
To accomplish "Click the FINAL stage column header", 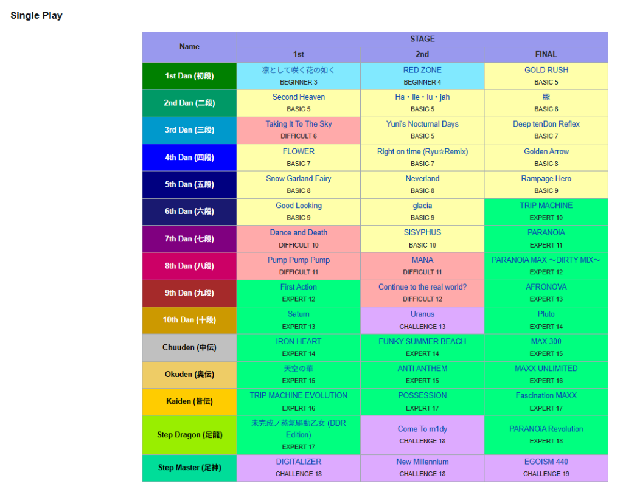I will click(x=546, y=54).
